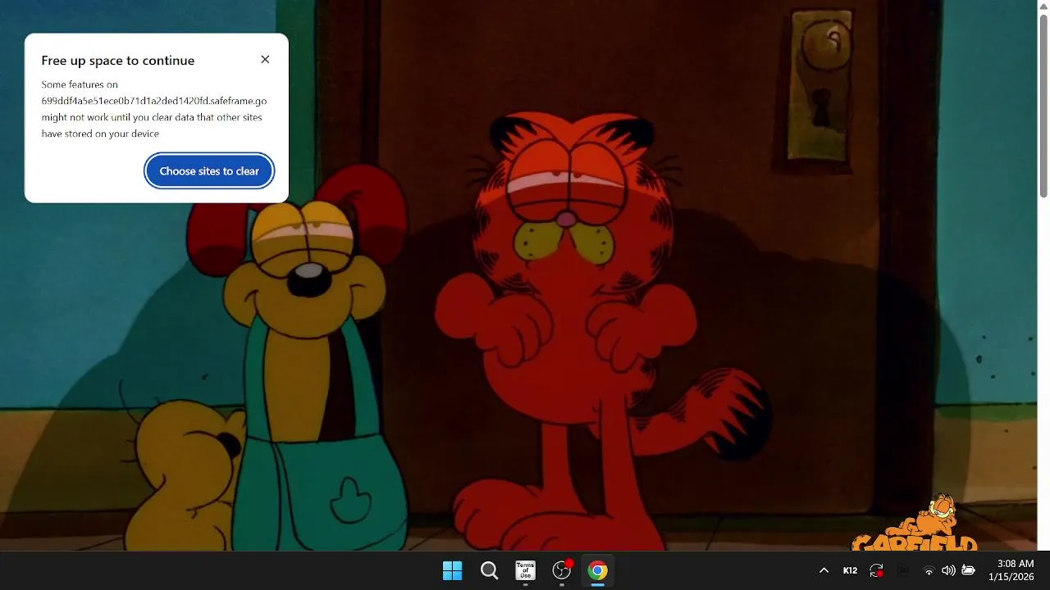Open the Windows Start menu
This screenshot has width=1050, height=590.
[x=453, y=570]
